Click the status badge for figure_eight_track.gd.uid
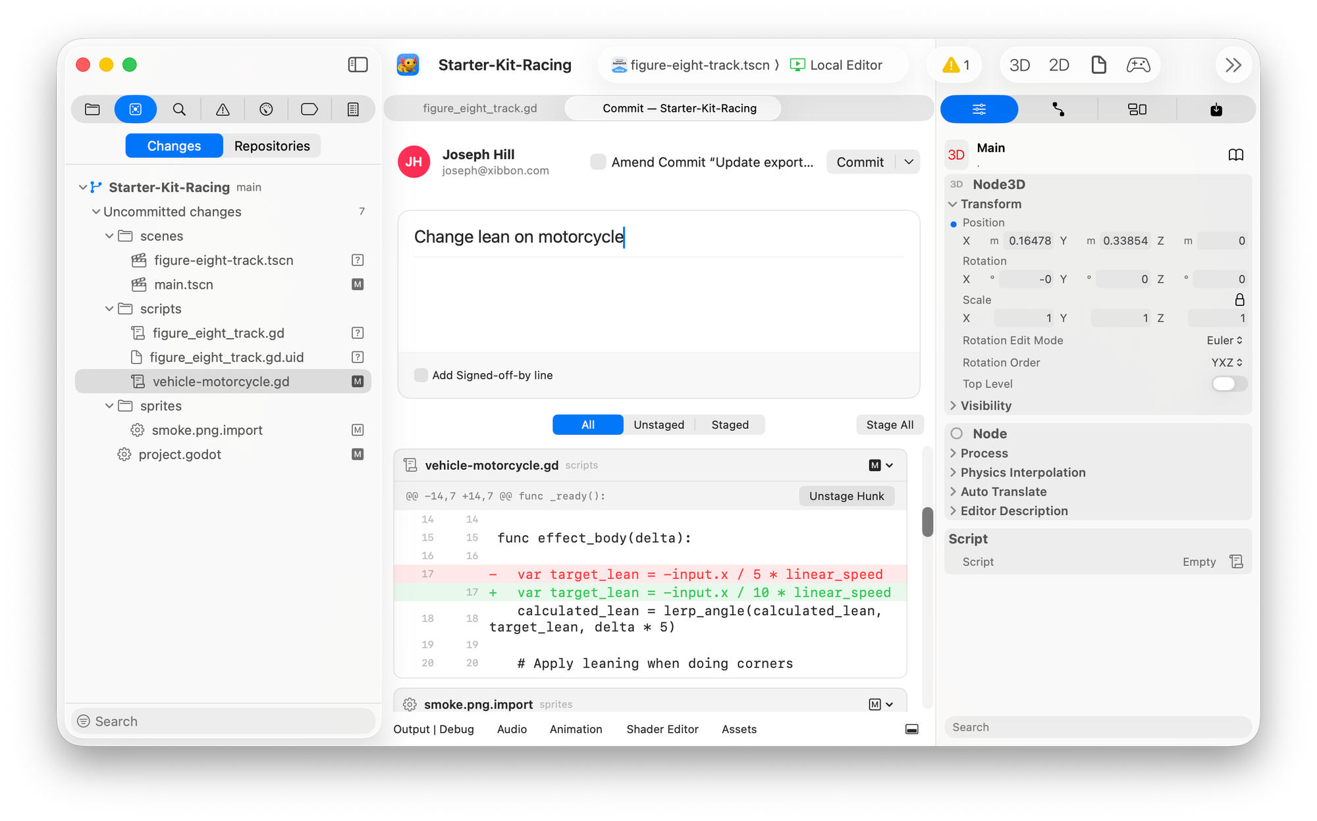Screen dimensions: 1317x821 pos(358,357)
